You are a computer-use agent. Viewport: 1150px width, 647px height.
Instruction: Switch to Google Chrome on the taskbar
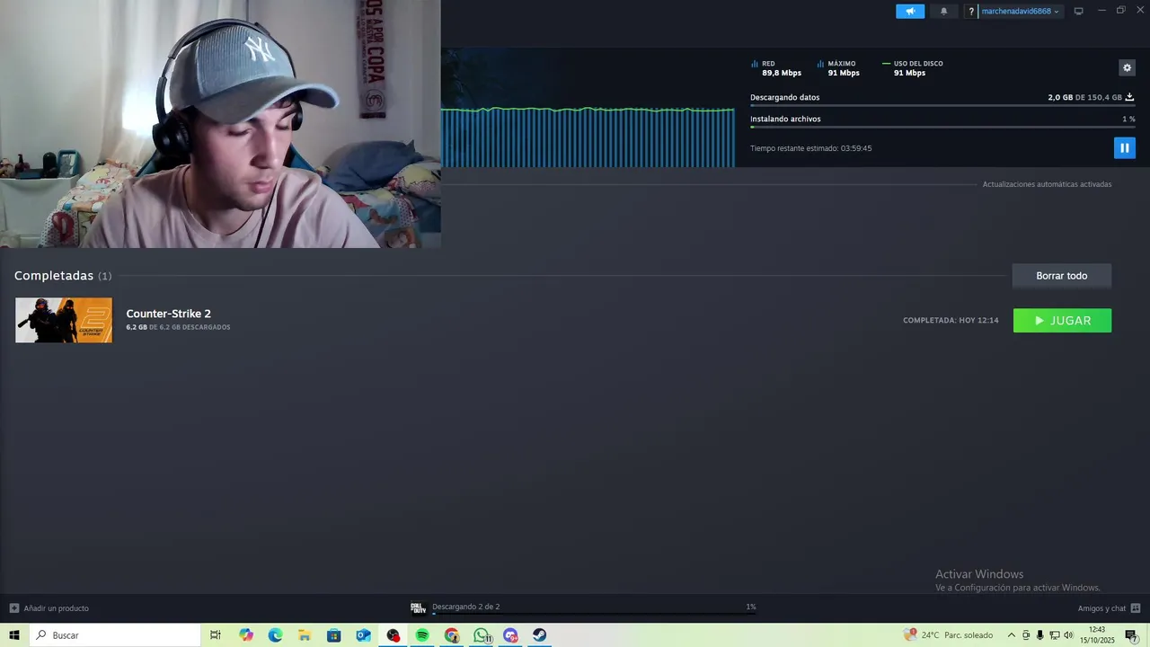452,635
